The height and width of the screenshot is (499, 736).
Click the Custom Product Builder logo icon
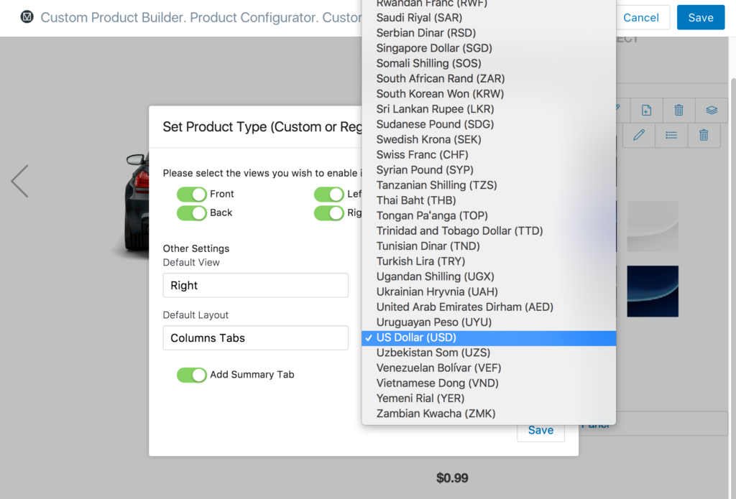[x=27, y=17]
